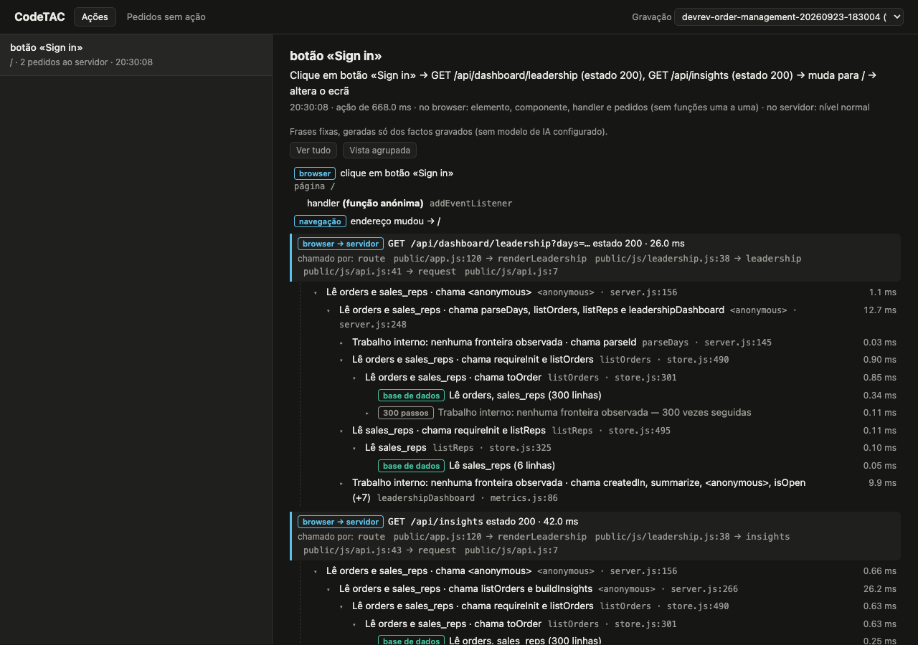
Task: Click chamado por line mentioning api.js:41
Action: [549, 265]
